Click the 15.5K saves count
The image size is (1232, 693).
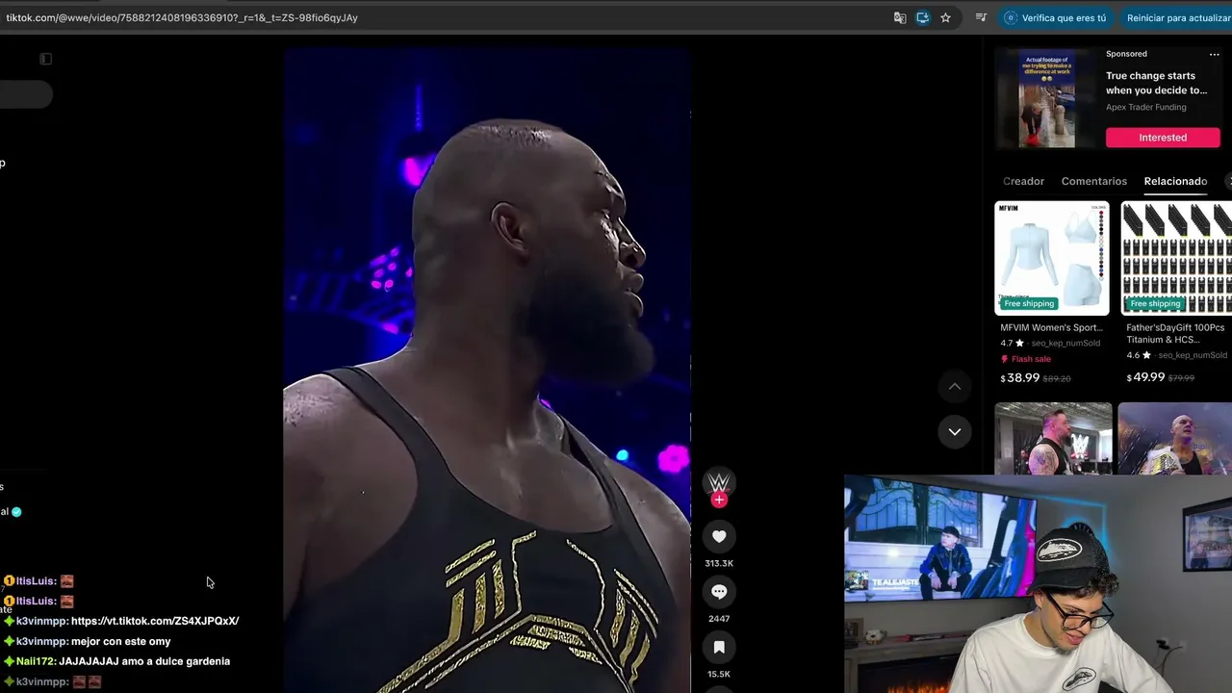[x=719, y=675]
